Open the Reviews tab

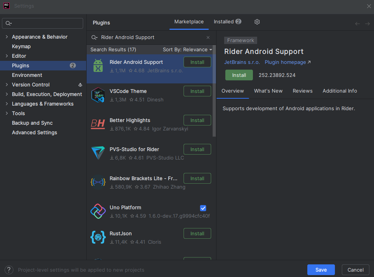click(302, 91)
